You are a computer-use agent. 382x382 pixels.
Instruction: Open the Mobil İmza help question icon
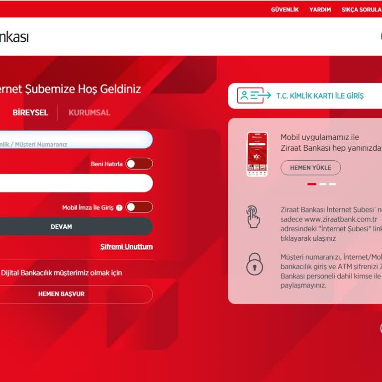click(119, 207)
